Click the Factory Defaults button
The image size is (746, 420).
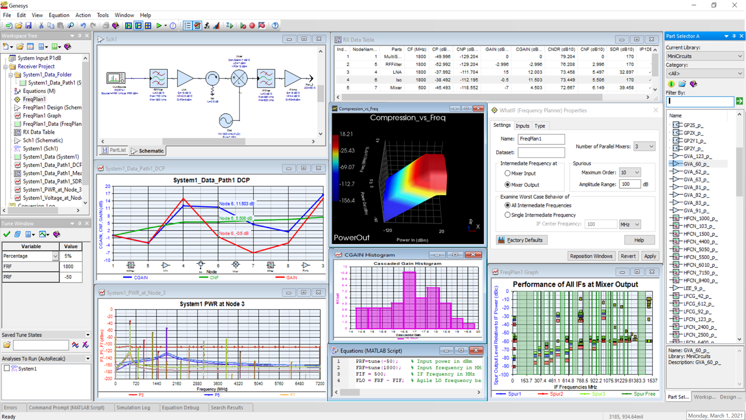521,240
